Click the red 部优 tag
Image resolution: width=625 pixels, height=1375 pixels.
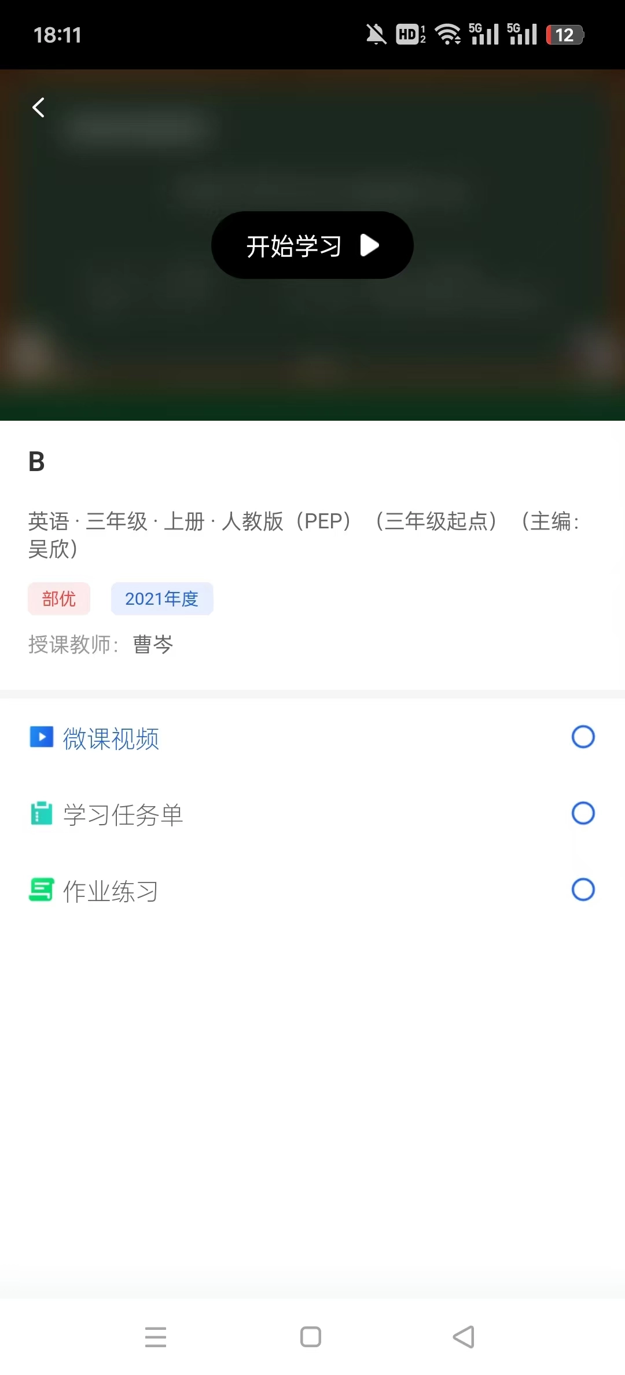pyautogui.click(x=59, y=598)
